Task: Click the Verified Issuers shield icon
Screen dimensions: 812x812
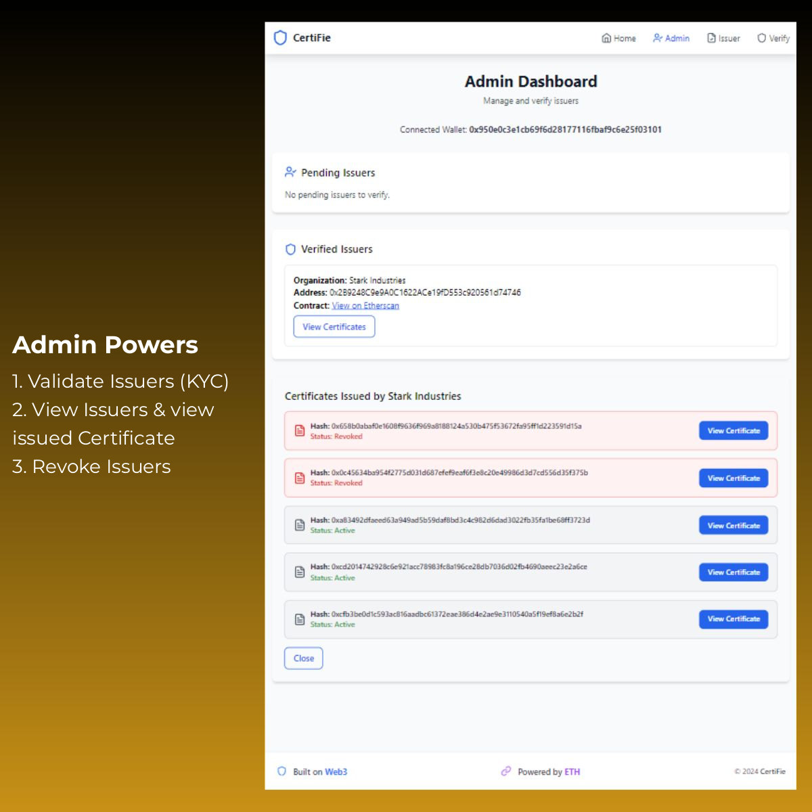Action: click(290, 249)
